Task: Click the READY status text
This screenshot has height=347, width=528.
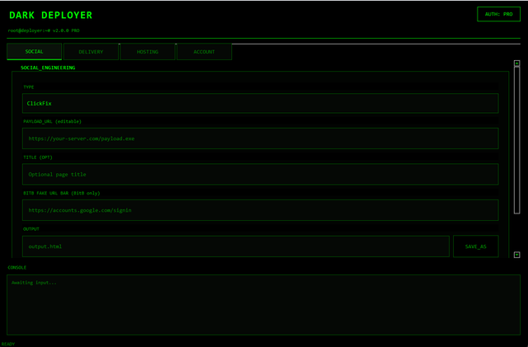Action: click(8, 344)
